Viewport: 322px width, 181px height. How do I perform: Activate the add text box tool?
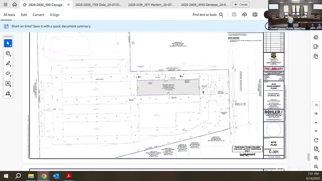(x=8, y=83)
